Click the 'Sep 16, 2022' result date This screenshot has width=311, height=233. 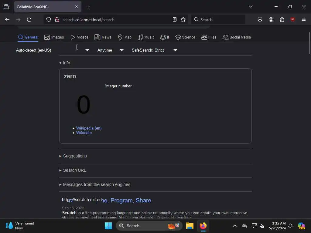click(x=73, y=208)
